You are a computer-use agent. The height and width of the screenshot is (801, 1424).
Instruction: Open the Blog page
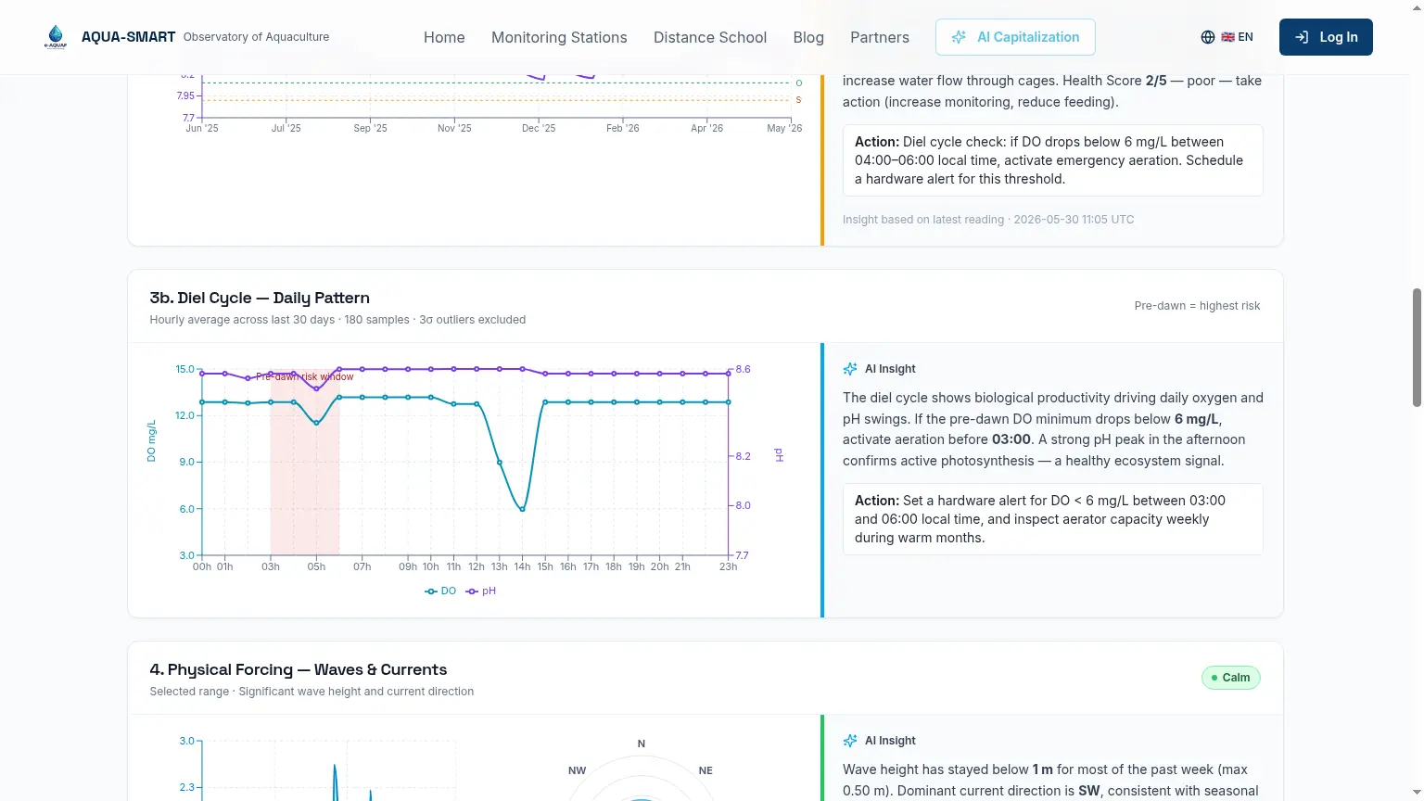(808, 37)
